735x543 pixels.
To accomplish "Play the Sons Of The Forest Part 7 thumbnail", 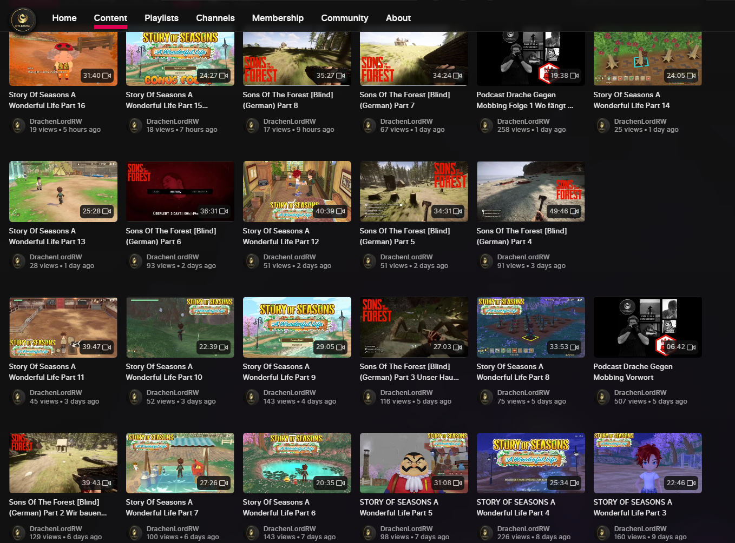I will tap(414, 58).
